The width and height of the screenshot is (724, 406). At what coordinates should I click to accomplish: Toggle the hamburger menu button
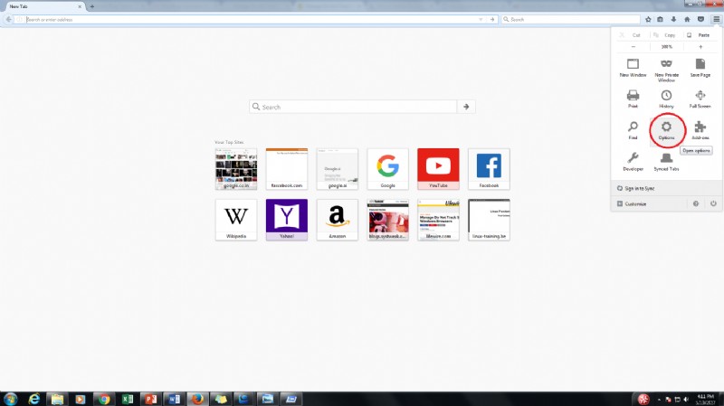point(716,19)
